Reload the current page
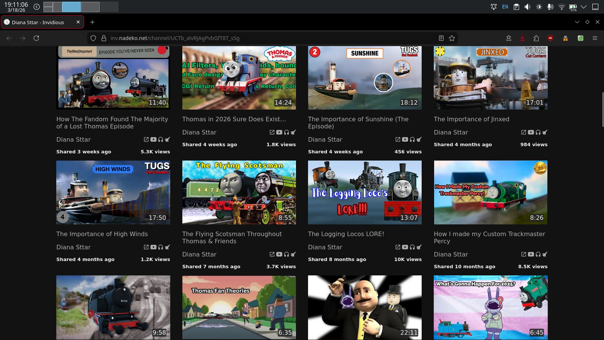The height and width of the screenshot is (340, 604). (36, 38)
